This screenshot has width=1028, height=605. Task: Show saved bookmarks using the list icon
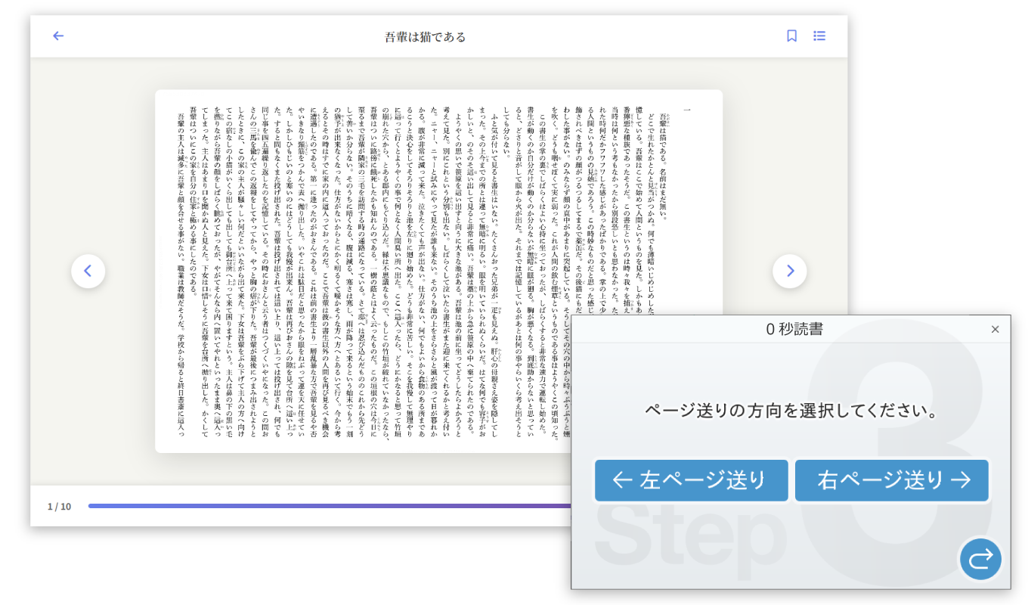(819, 35)
